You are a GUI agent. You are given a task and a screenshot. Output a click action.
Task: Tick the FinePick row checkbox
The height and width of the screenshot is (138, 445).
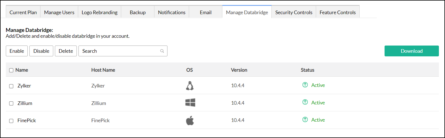[x=11, y=121]
